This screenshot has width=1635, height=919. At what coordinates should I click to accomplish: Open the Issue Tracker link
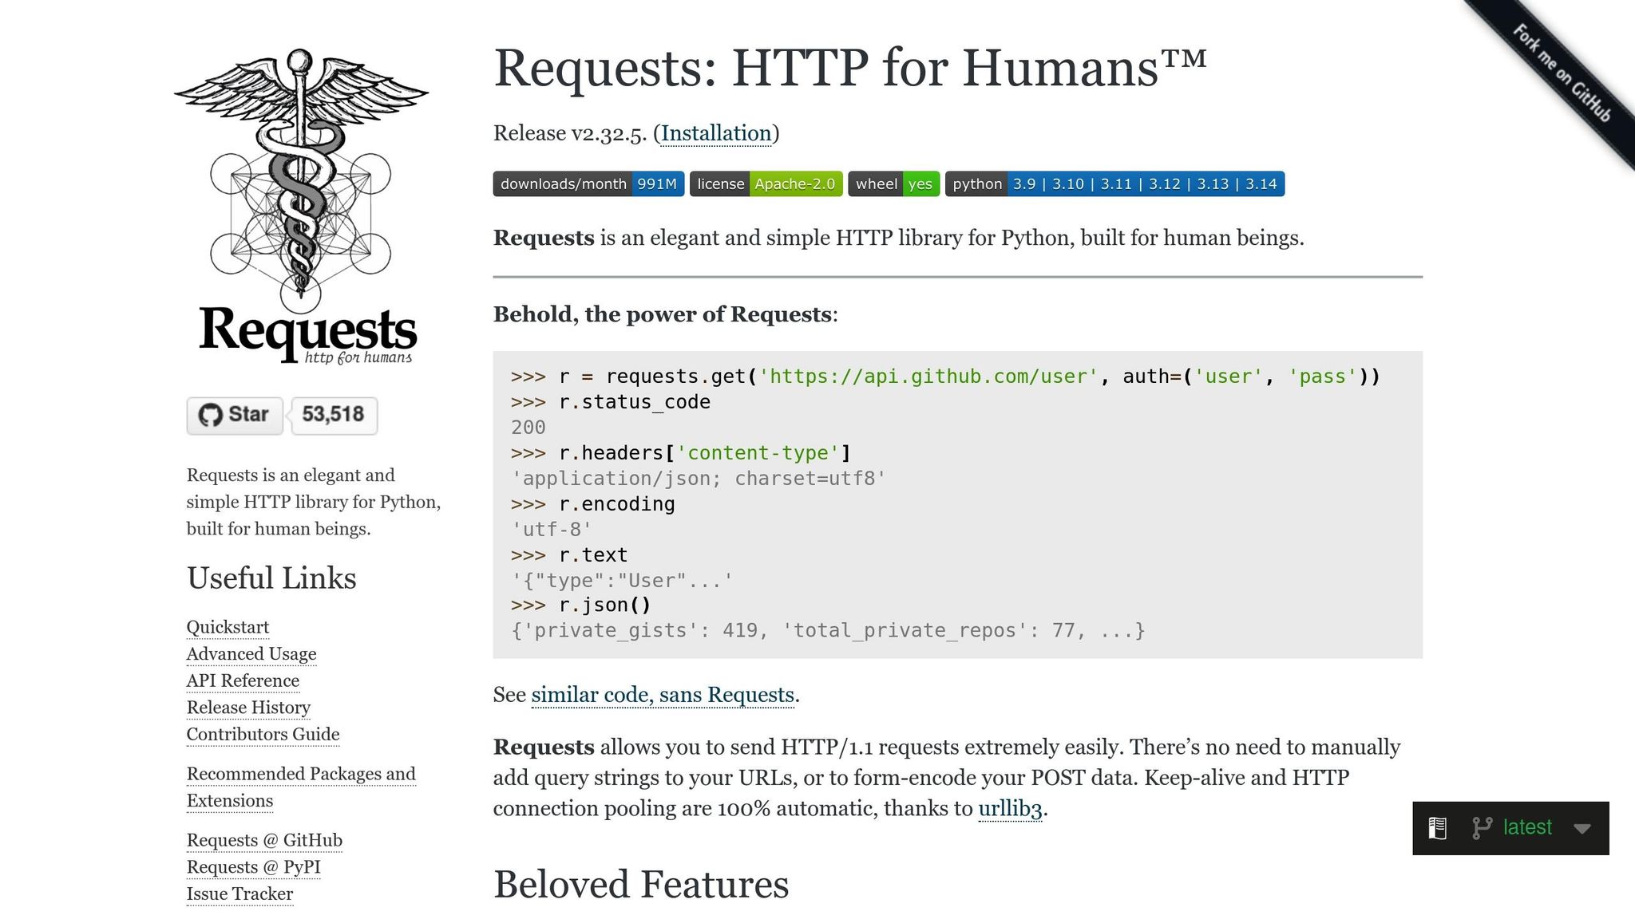click(x=240, y=894)
